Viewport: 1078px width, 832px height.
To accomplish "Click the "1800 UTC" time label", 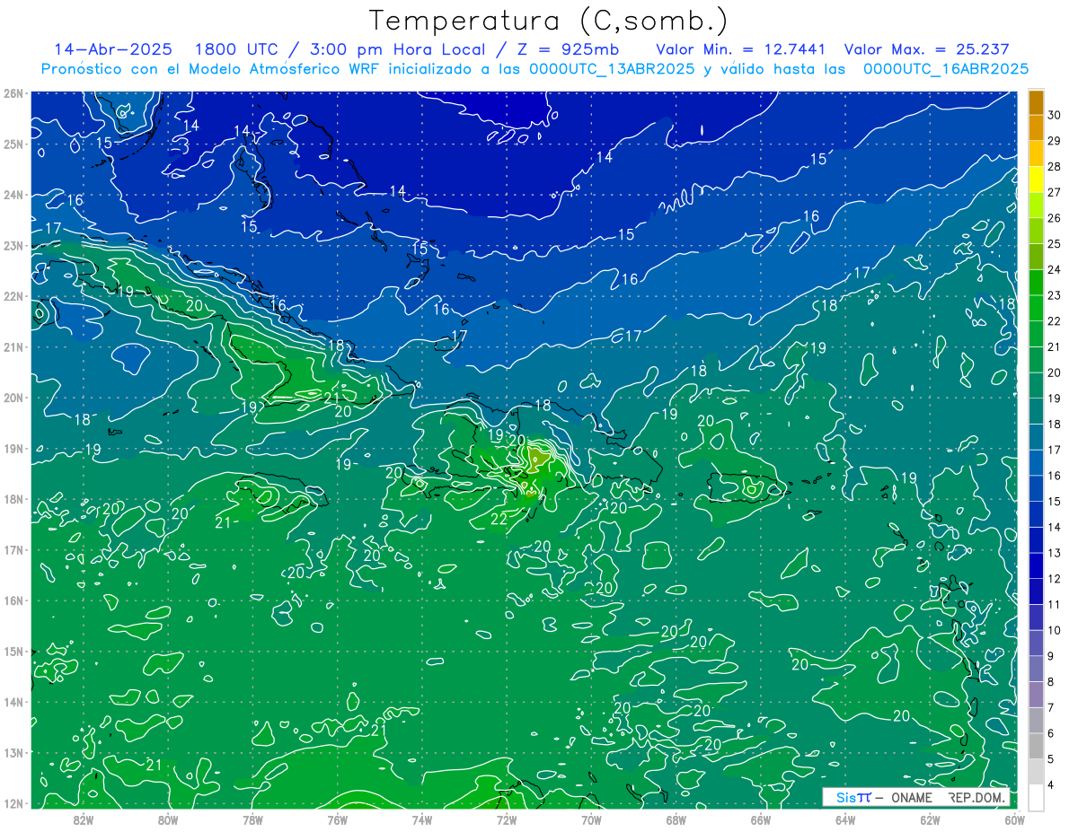I will (239, 49).
